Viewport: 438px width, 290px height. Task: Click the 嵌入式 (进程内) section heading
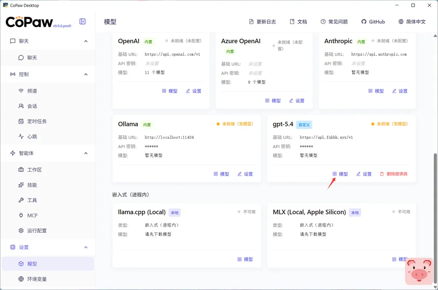pos(131,195)
